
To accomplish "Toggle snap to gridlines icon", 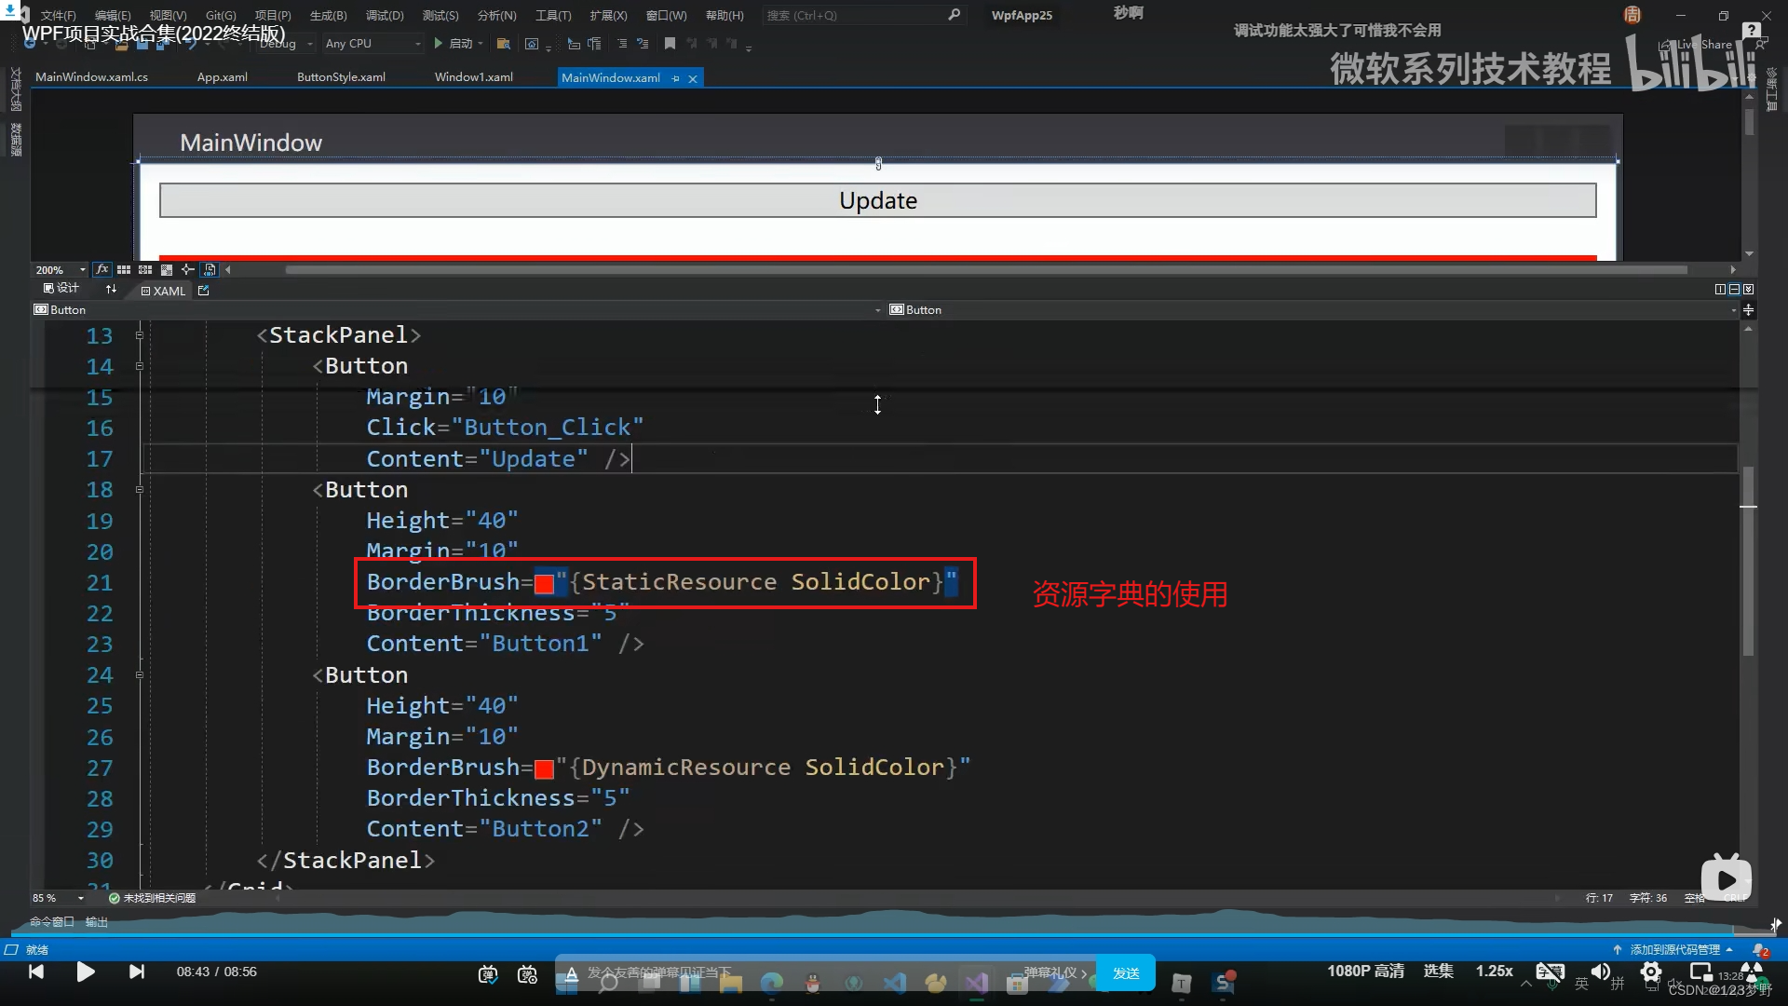I will click(x=145, y=270).
